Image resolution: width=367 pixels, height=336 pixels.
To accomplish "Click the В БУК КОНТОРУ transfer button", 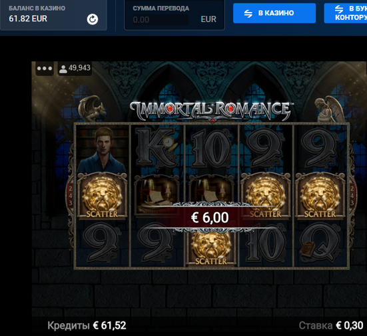I will [x=346, y=13].
